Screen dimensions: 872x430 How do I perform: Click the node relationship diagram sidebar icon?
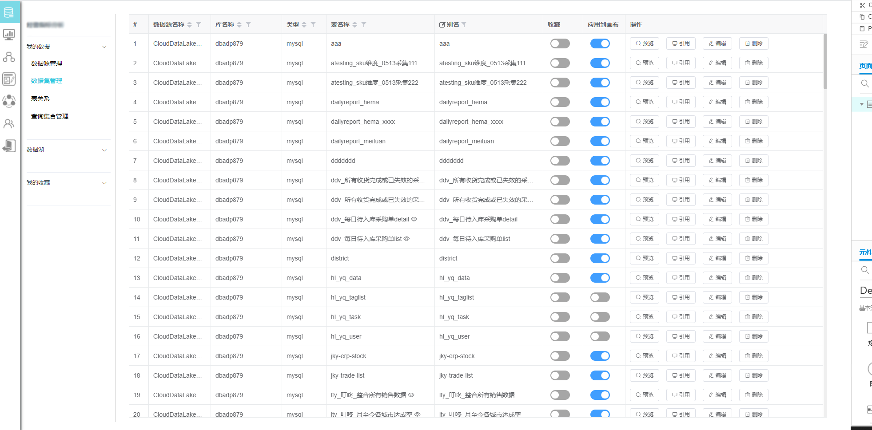point(9,57)
